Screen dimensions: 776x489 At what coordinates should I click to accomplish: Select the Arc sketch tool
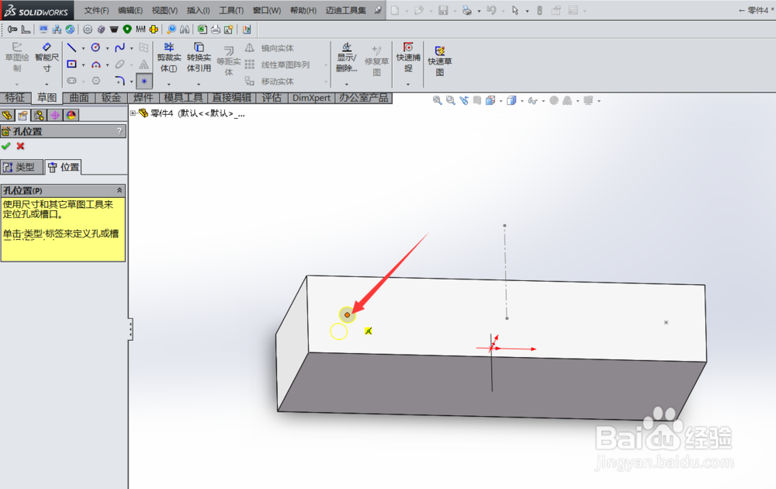[95, 64]
